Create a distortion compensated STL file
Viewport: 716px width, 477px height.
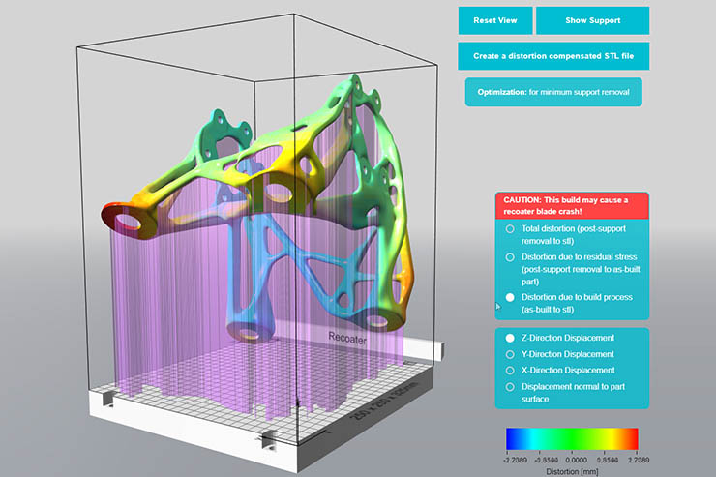click(x=552, y=56)
